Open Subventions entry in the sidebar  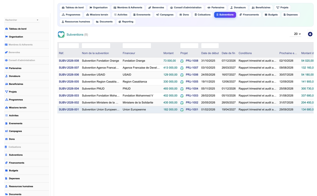(x=27, y=155)
